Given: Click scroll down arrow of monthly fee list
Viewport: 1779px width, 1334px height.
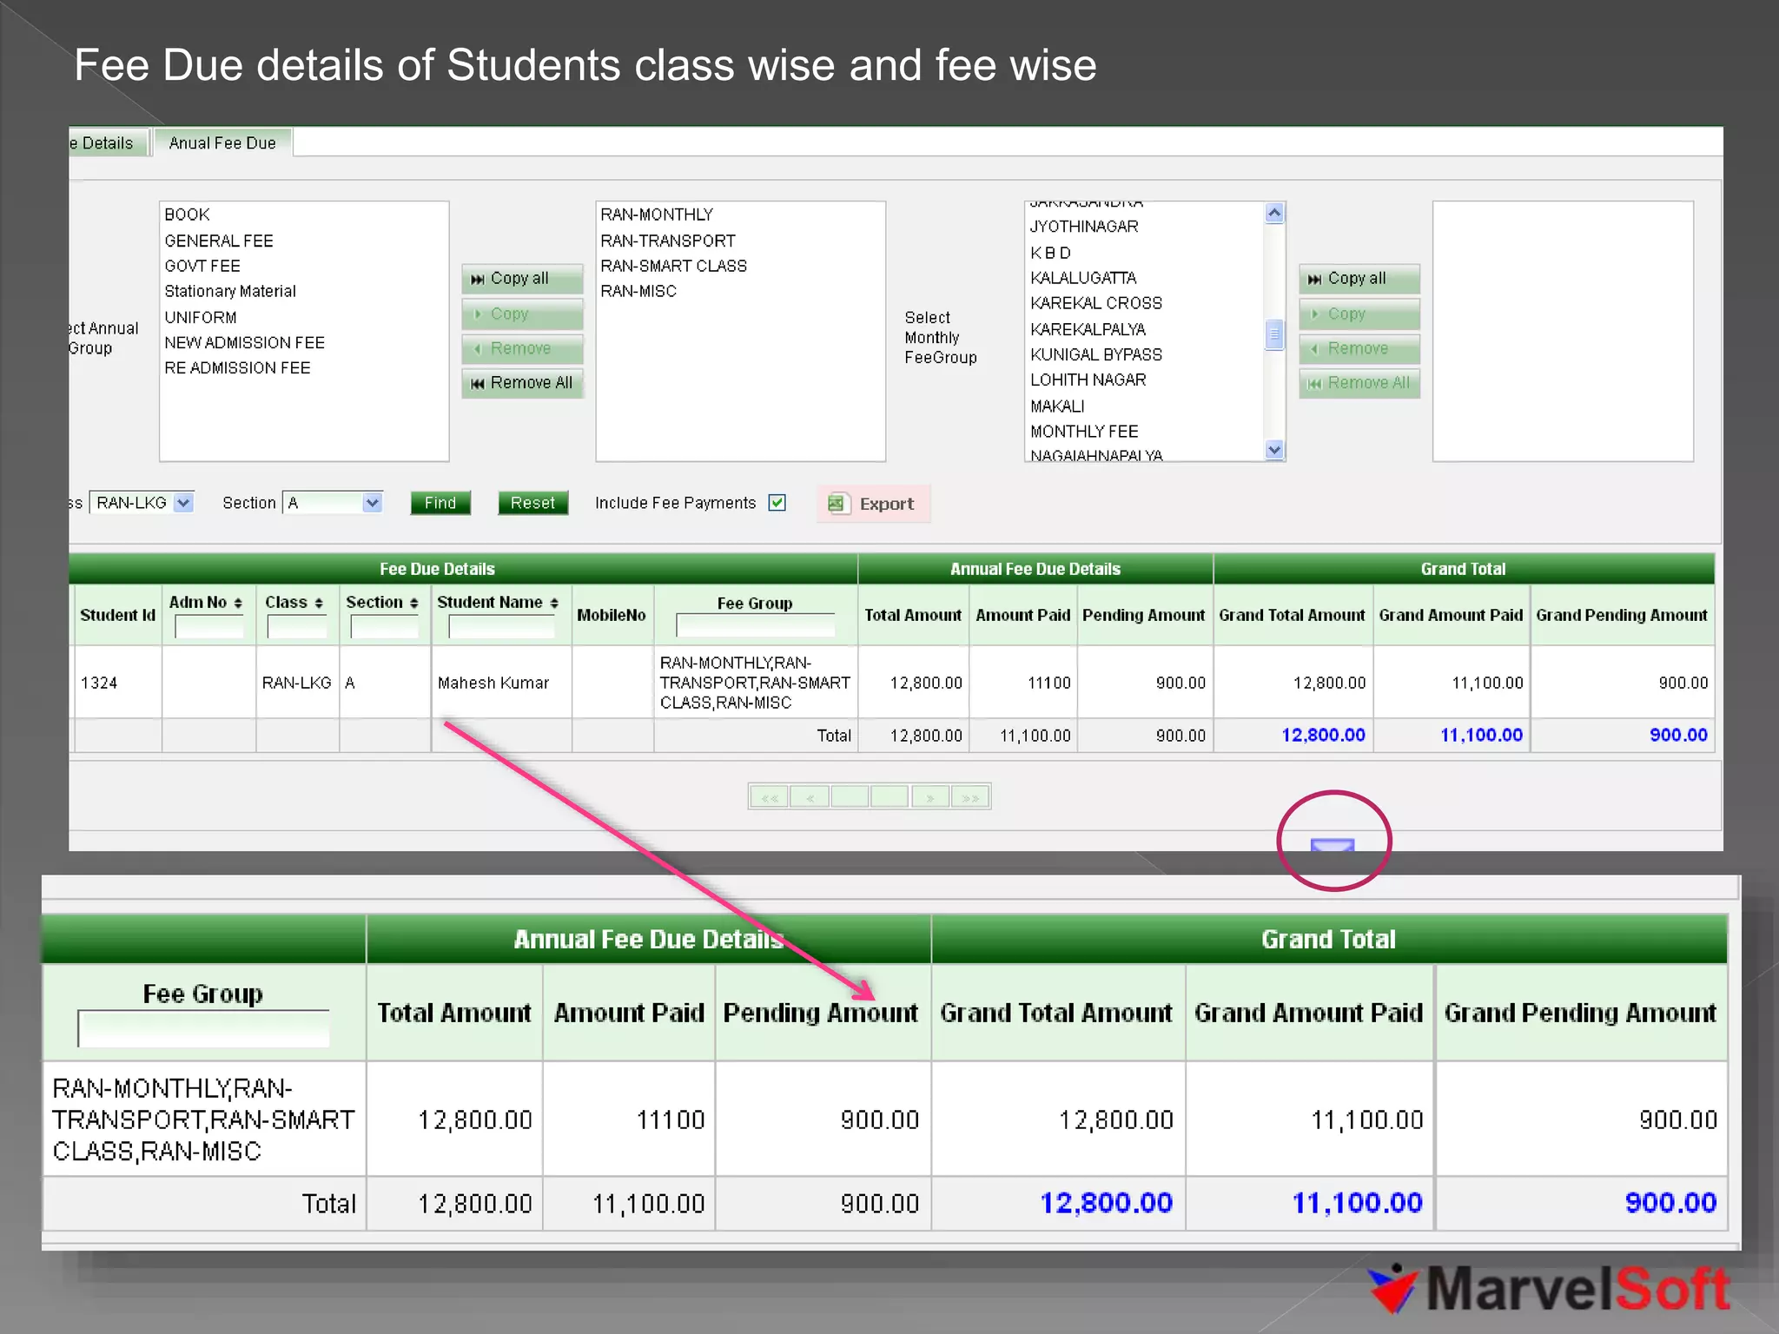Looking at the screenshot, I should (1274, 450).
